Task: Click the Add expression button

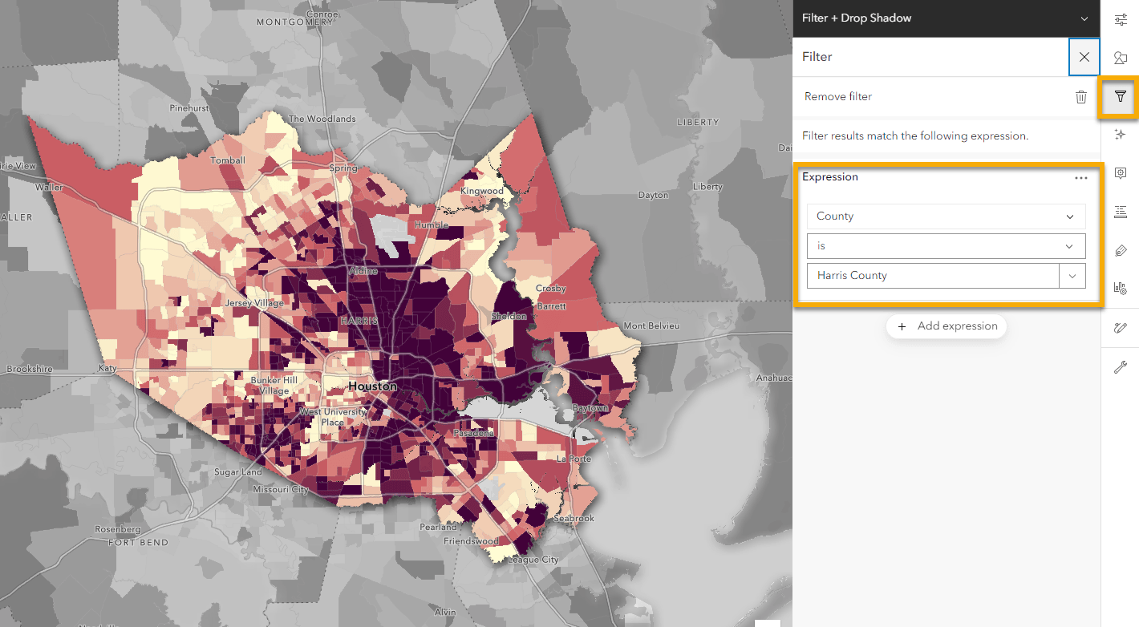Action: [x=946, y=326]
